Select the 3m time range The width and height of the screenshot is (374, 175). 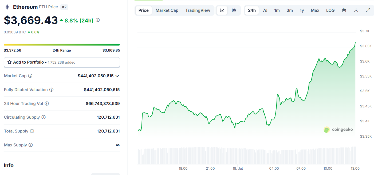click(290, 10)
